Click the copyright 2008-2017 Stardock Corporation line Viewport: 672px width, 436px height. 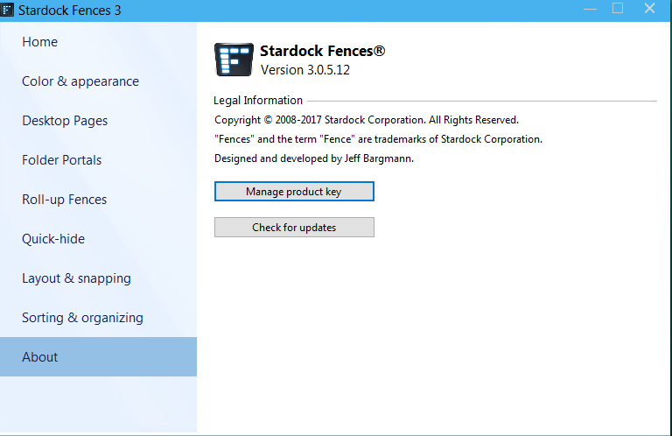367,120
